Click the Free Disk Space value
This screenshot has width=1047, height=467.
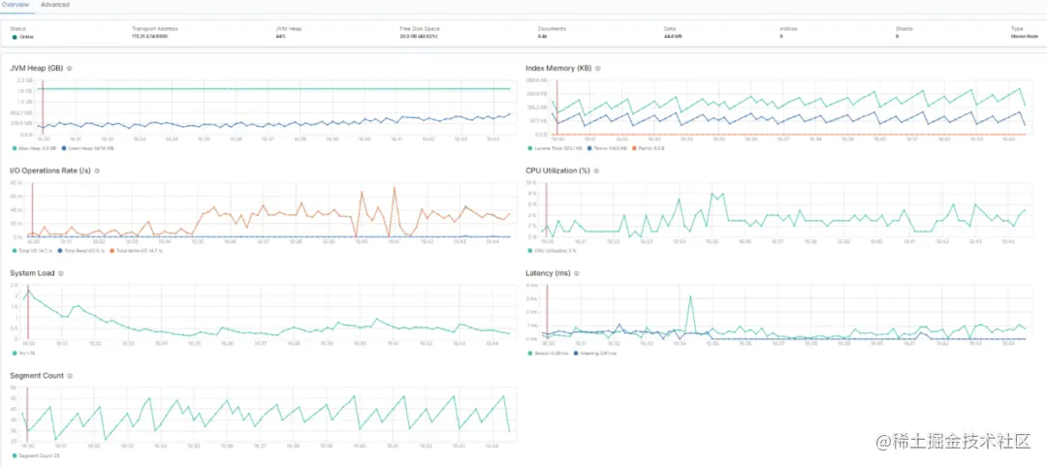(x=419, y=36)
